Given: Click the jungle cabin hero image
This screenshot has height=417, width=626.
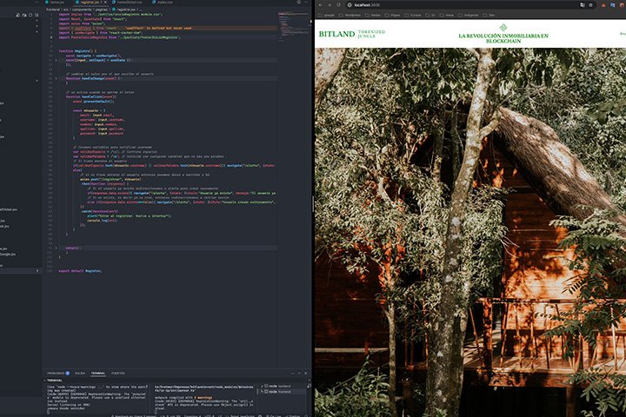Looking at the screenshot, I should coord(470,232).
